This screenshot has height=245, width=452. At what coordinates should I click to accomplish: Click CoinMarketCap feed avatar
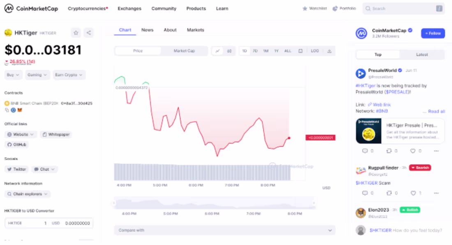(362, 33)
